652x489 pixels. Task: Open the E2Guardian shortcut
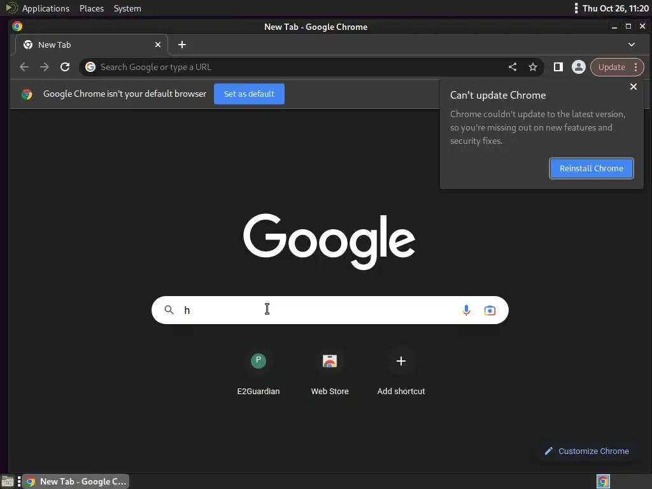pyautogui.click(x=259, y=371)
